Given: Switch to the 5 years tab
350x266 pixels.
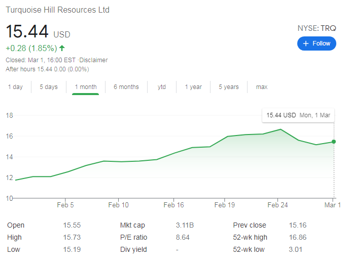Looking at the screenshot, I should [229, 87].
